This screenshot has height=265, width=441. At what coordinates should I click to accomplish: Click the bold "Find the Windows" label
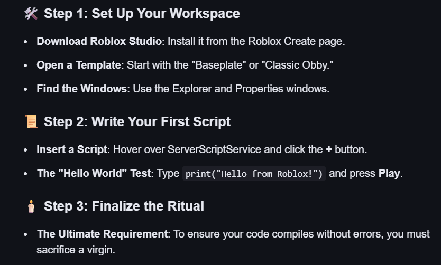(82, 89)
